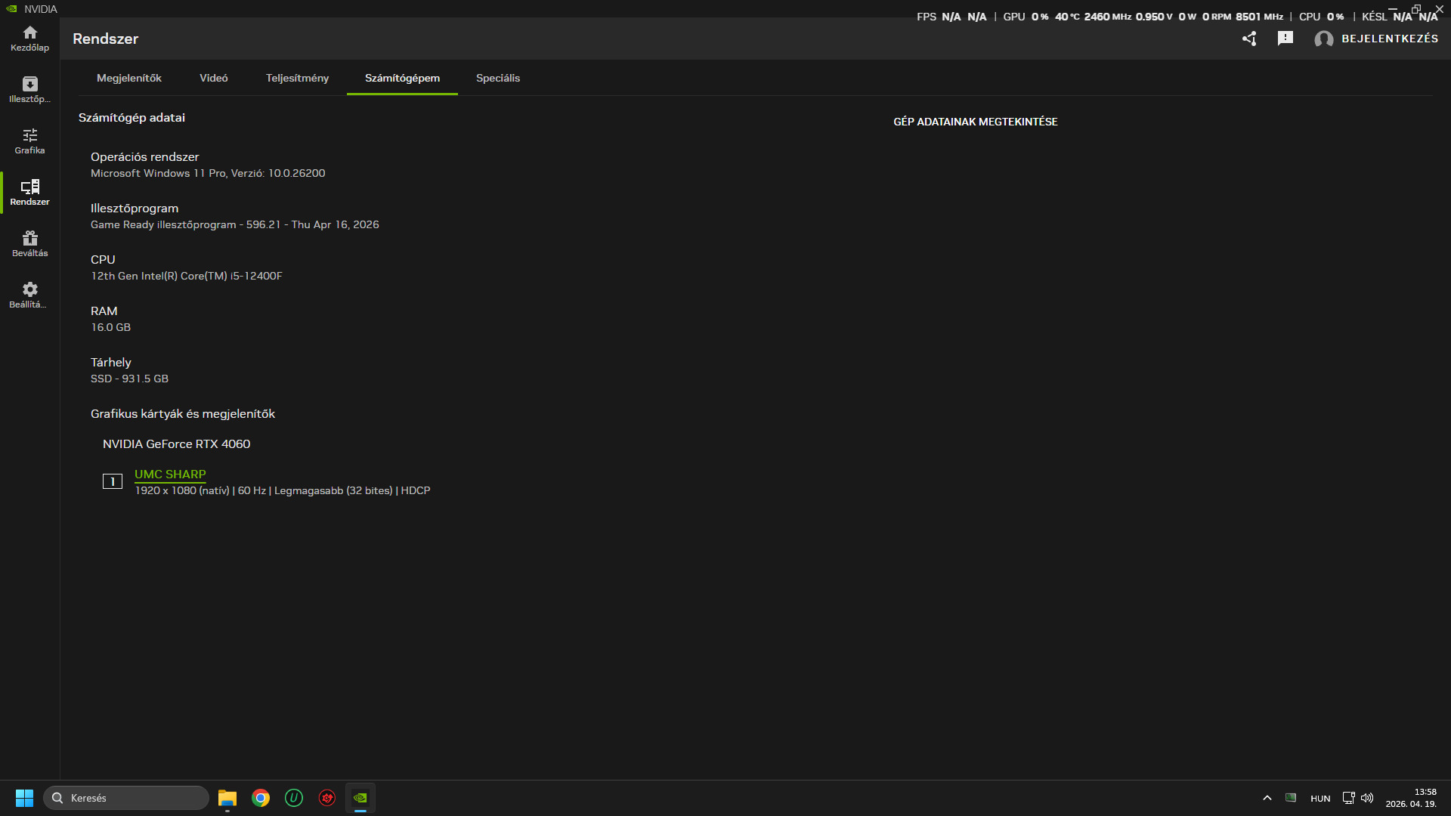
Task: Go to the Grafika sidebar section
Action: point(29,141)
